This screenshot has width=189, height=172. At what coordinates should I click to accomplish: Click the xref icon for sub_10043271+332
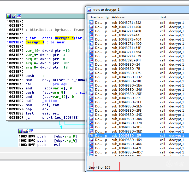pyautogui.click(x=91, y=22)
